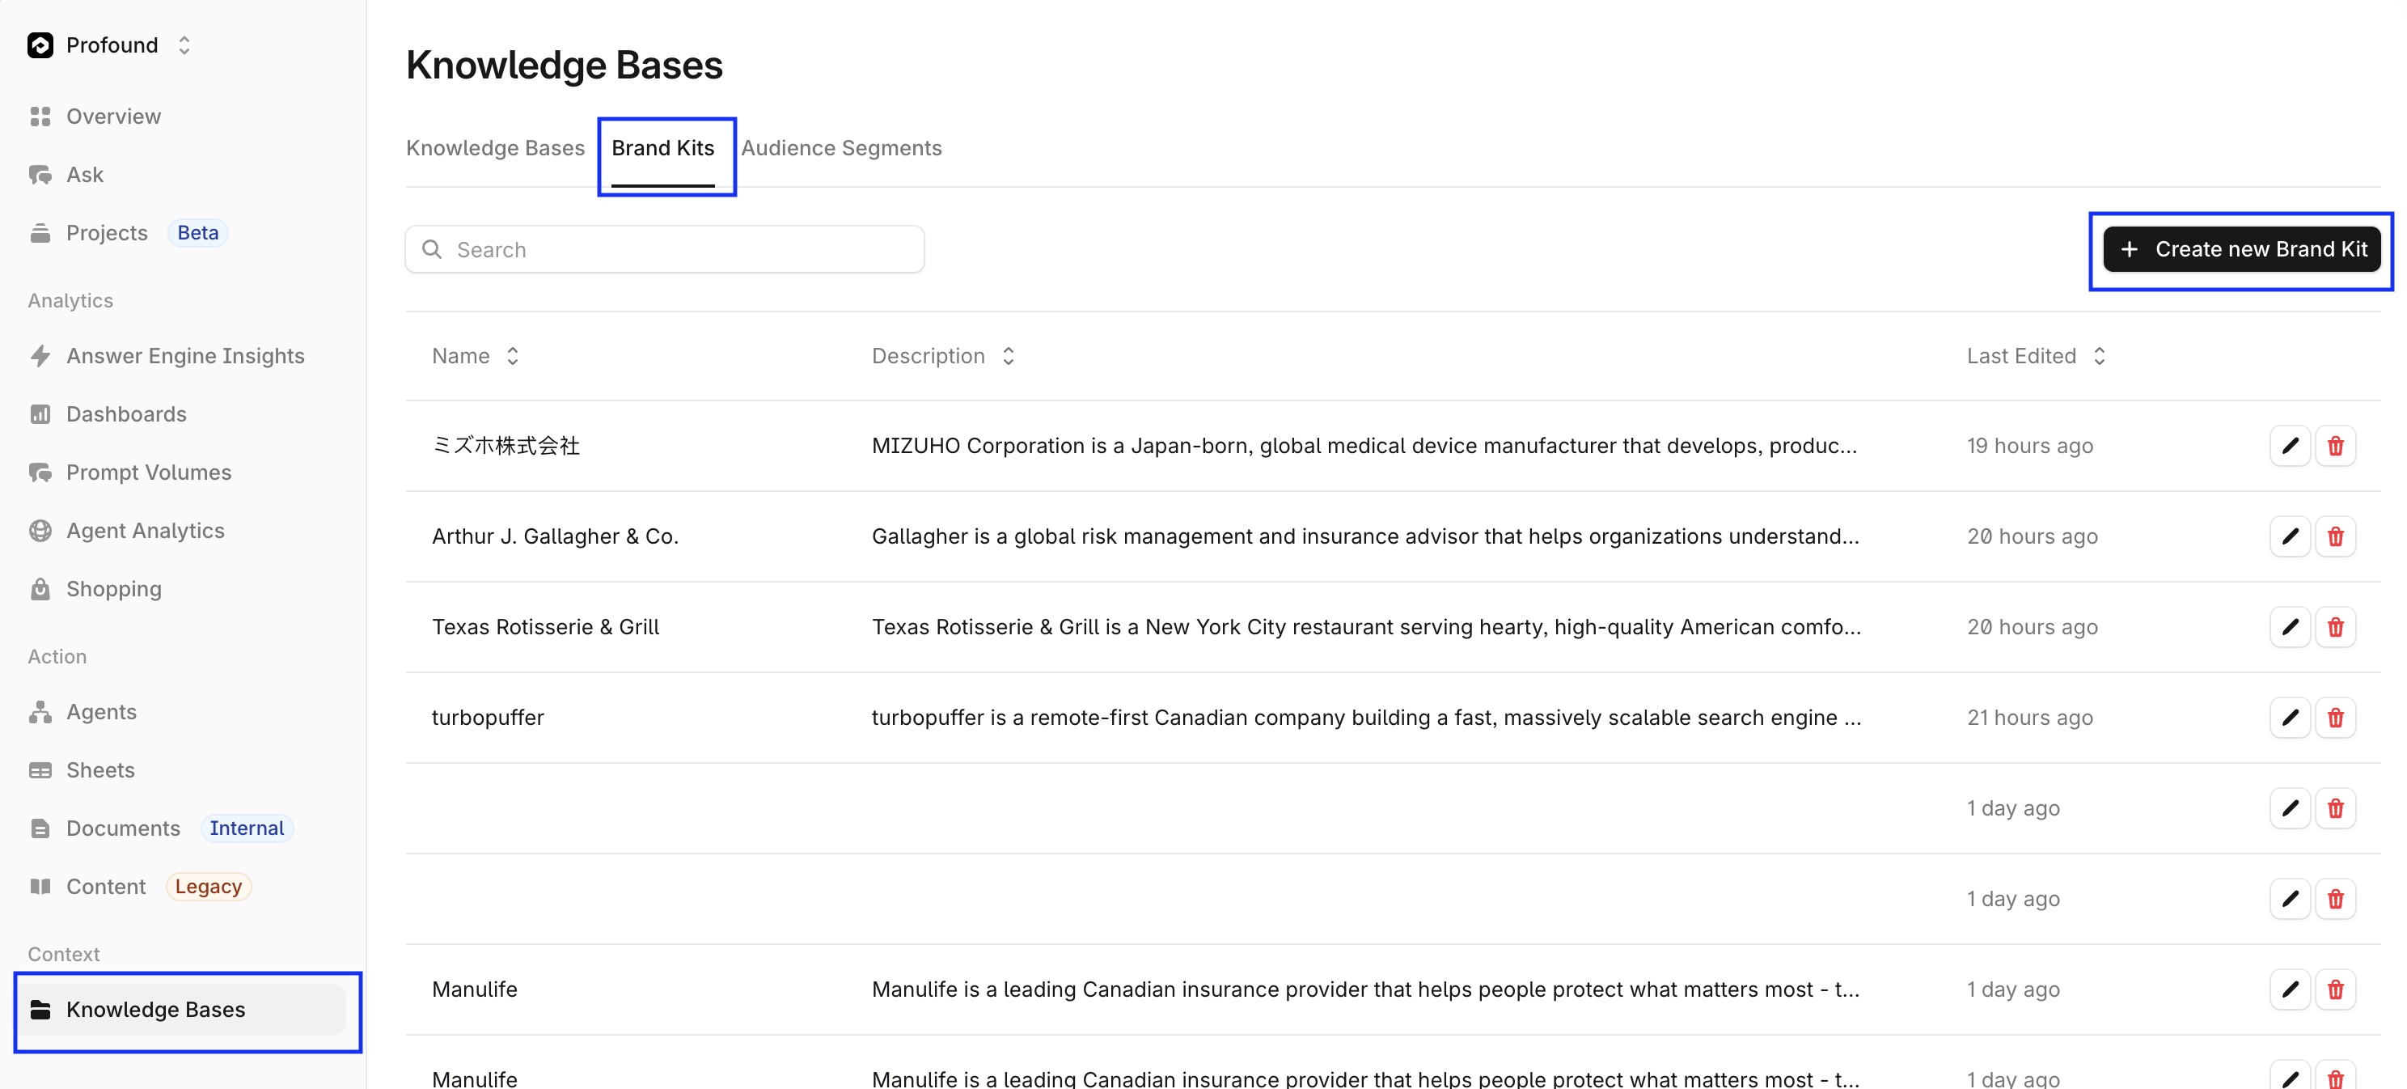
Task: Select the Knowledge Bases folder icon in sidebar
Action: [40, 1010]
